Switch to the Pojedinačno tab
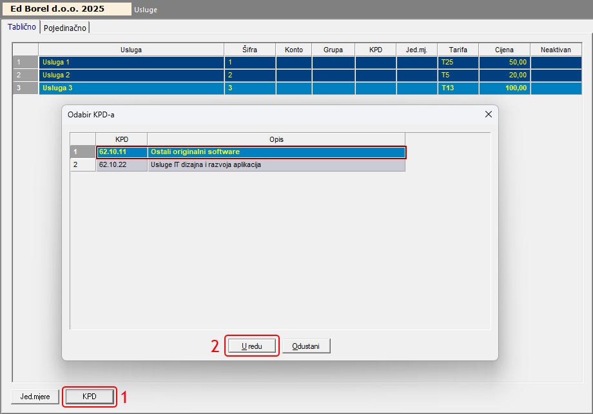Viewport: 593px width, 414px height. tap(65, 28)
